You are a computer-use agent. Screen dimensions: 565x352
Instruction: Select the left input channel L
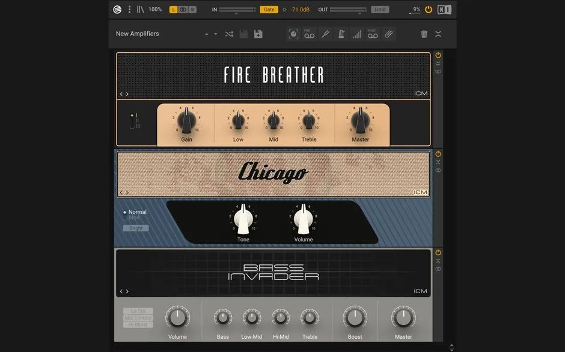174,10
